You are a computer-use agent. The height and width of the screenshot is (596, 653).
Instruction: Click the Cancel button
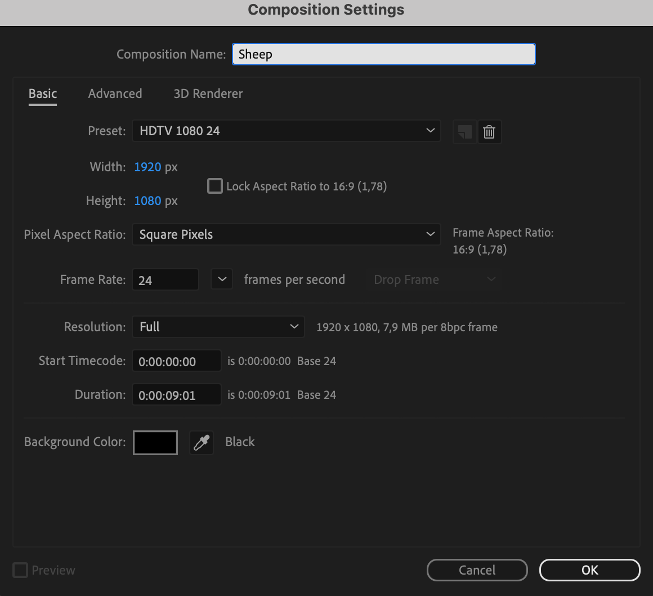[477, 570]
